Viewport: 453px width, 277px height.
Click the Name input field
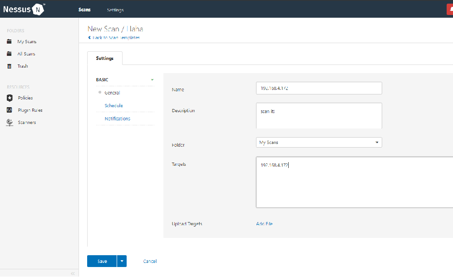pos(319,88)
